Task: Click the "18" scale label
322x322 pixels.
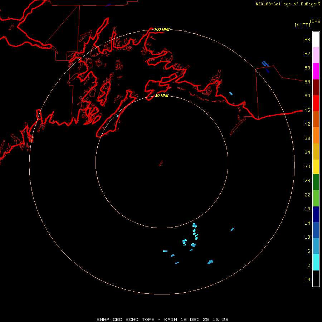Action: click(x=307, y=209)
